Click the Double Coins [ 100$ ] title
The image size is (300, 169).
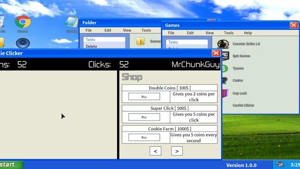coord(170,88)
